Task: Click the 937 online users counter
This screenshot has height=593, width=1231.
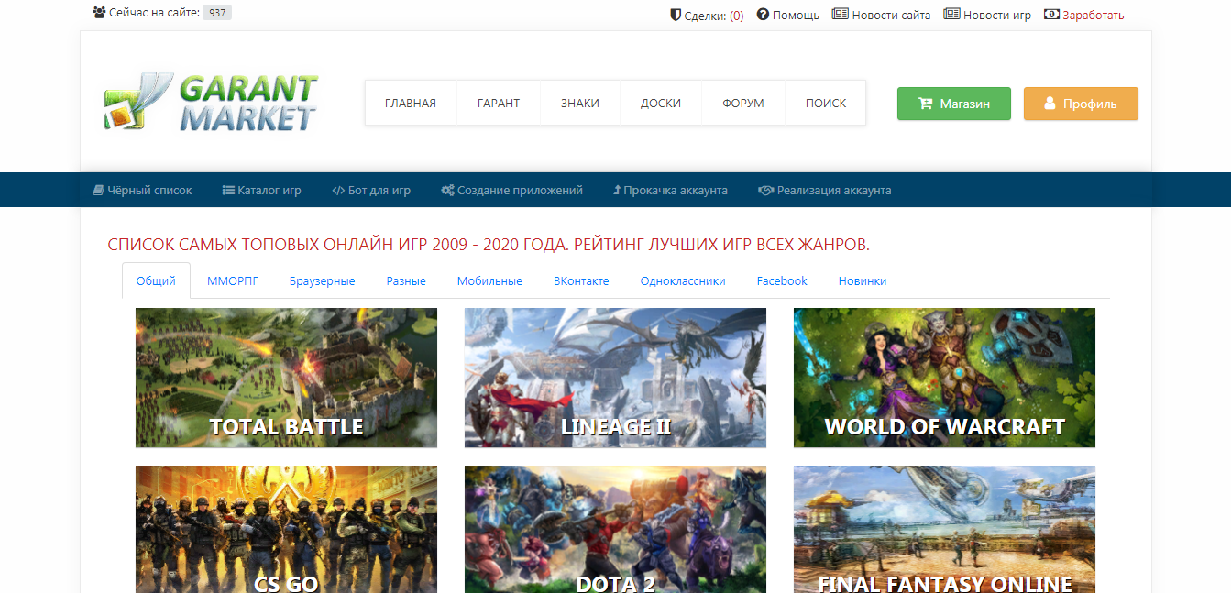Action: tap(217, 14)
